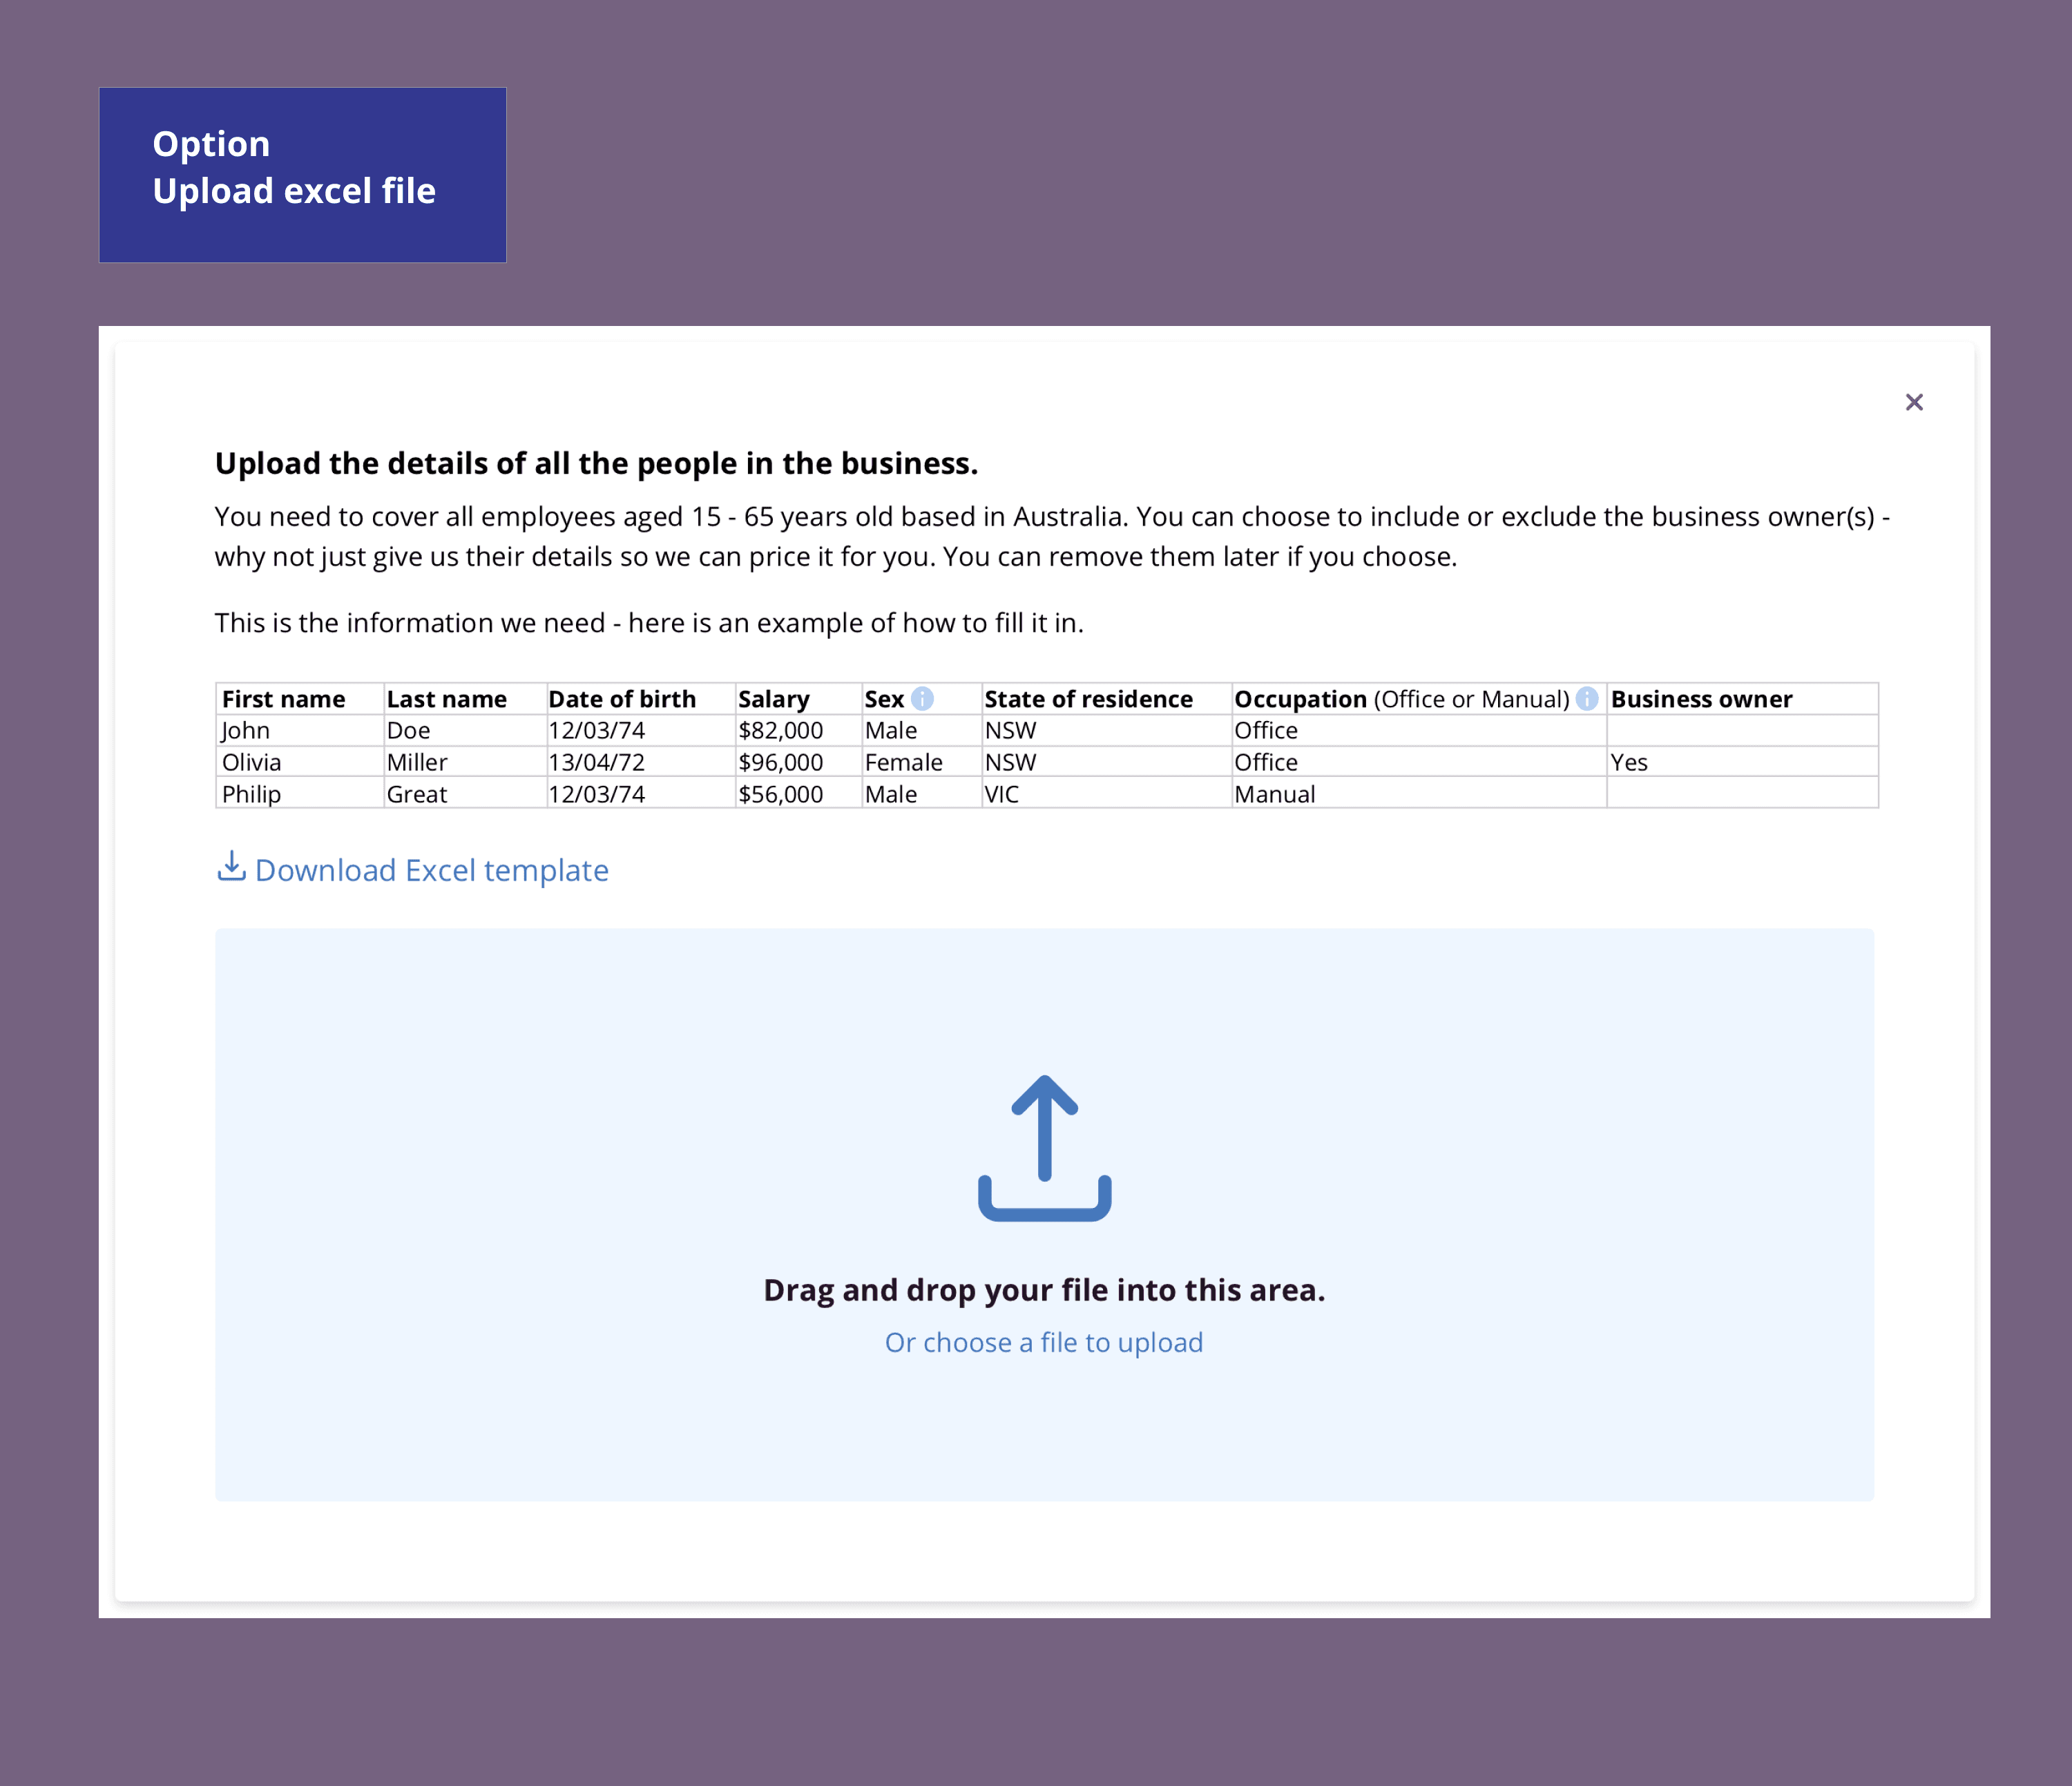2072x1786 pixels.
Task: Click the 'VIC' state of residence cell
Action: tap(1001, 794)
